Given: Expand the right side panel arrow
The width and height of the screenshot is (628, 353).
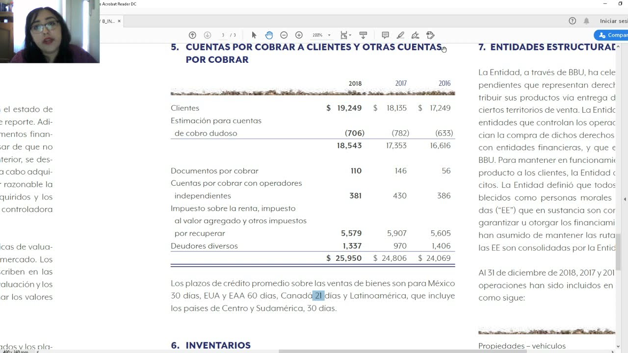Looking at the screenshot, I should click(625, 199).
